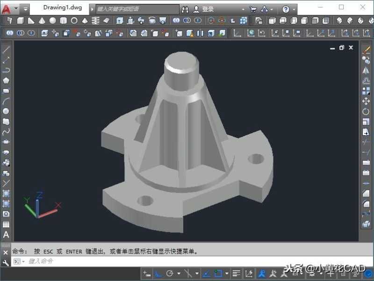Switch to the Drawing1.dwg title tab
The width and height of the screenshot is (374, 281).
(x=62, y=8)
